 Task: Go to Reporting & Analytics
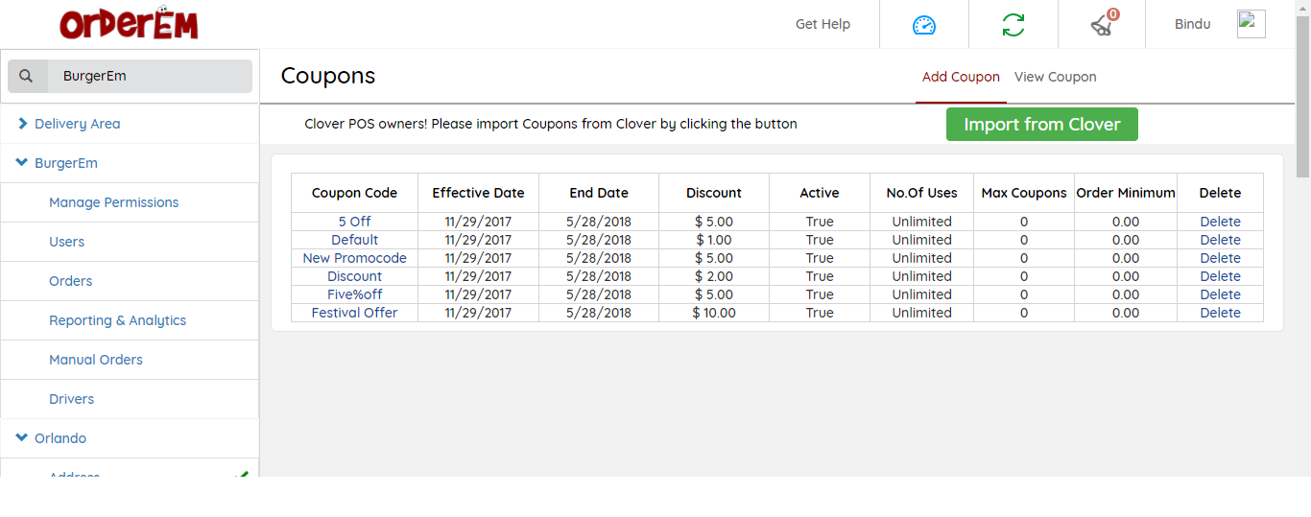(117, 320)
